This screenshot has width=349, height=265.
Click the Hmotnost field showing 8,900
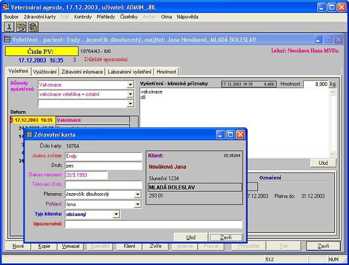tap(316, 84)
